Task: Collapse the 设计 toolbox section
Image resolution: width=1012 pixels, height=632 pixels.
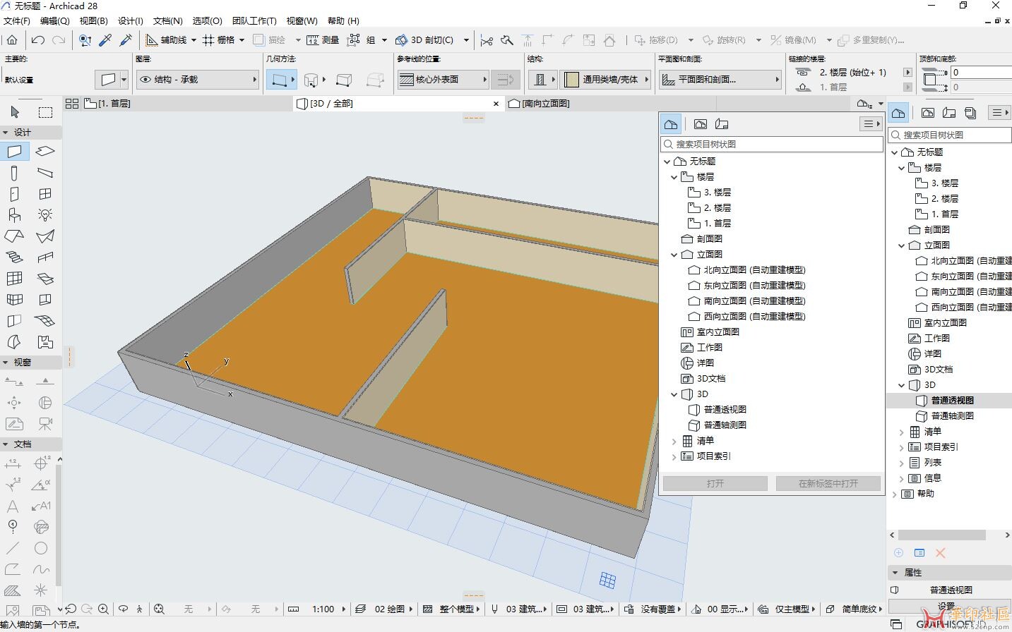Action: [6, 133]
